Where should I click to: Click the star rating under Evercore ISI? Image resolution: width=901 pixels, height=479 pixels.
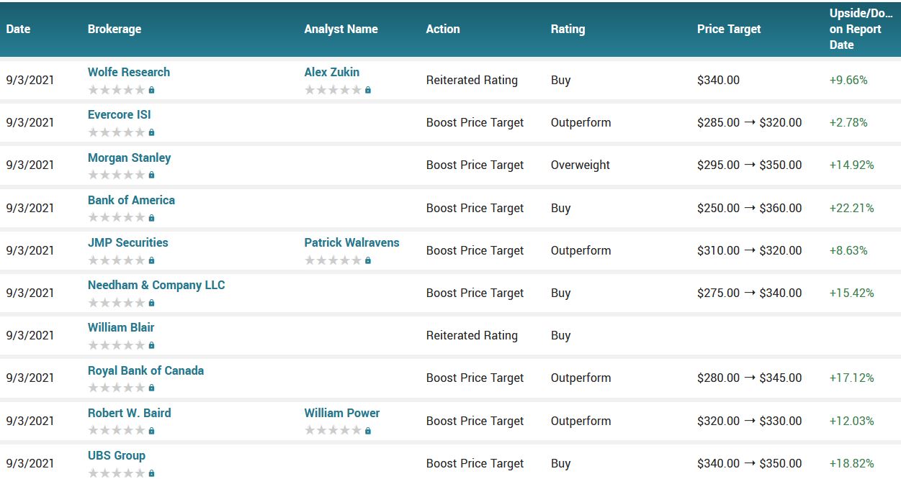tap(116, 132)
